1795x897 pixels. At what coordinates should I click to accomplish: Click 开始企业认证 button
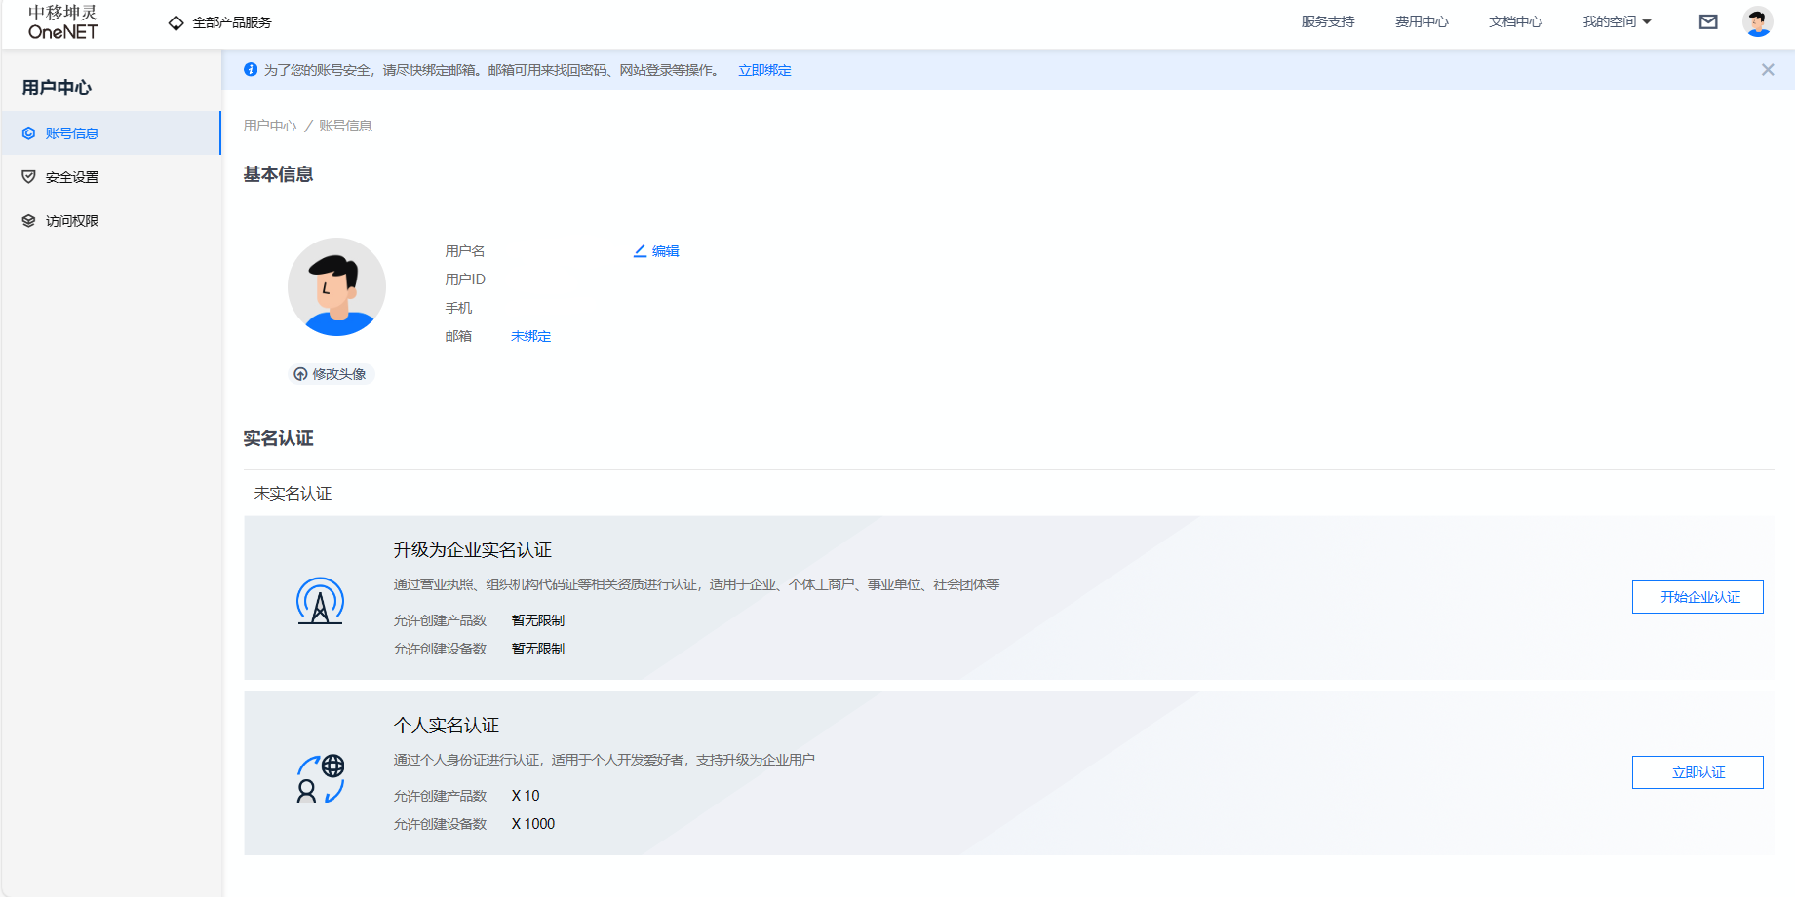(1697, 596)
